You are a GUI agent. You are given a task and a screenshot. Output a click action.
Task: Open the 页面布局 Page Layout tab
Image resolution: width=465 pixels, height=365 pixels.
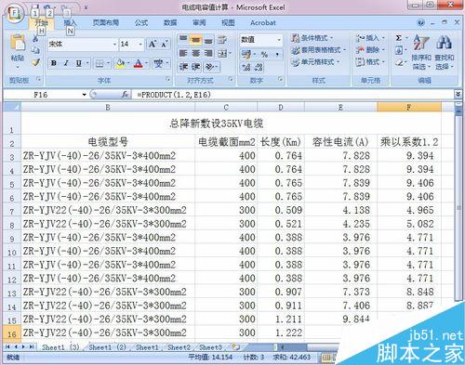click(x=106, y=22)
